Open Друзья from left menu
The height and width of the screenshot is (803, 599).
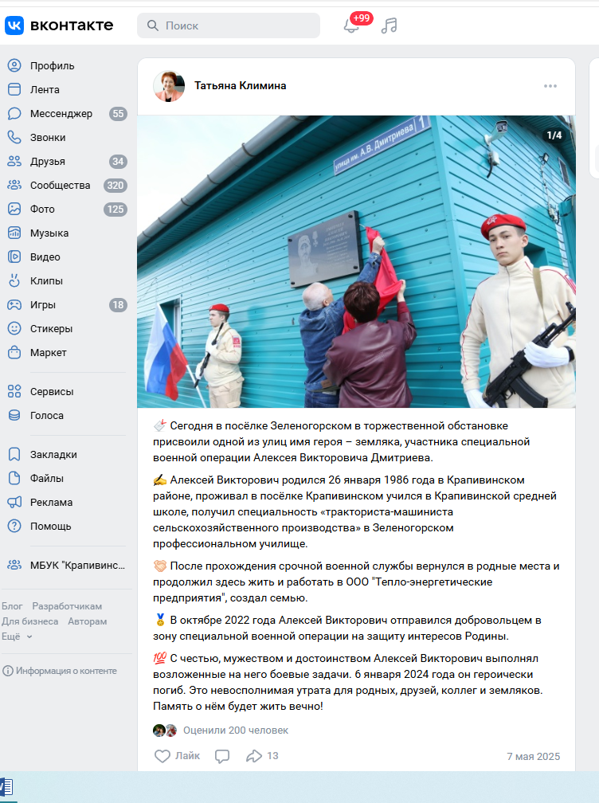48,162
